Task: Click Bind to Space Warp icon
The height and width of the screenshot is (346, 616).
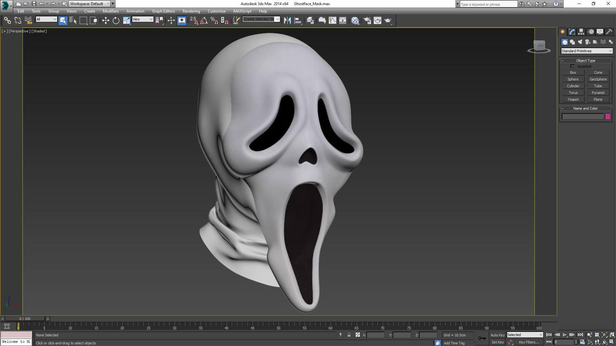Action: pos(28,21)
